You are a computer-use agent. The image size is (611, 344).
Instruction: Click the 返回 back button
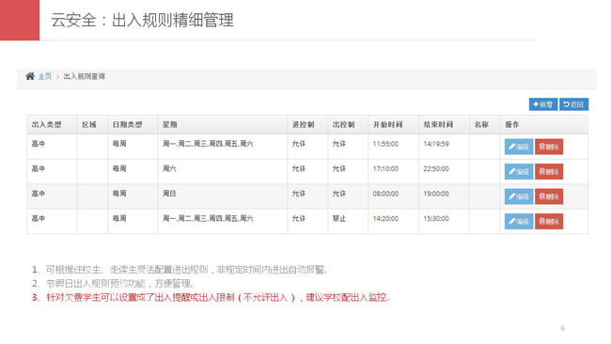[574, 104]
